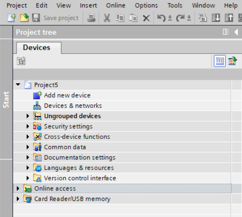Click the Upload from device icon
Viewport: 242px width, 217px height.
(x=229, y=18)
